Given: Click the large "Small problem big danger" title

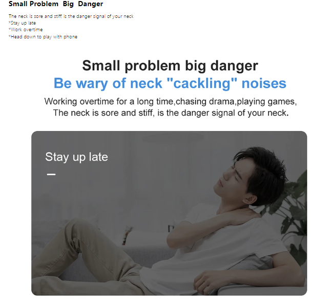Looking at the screenshot, I should tap(170, 66).
